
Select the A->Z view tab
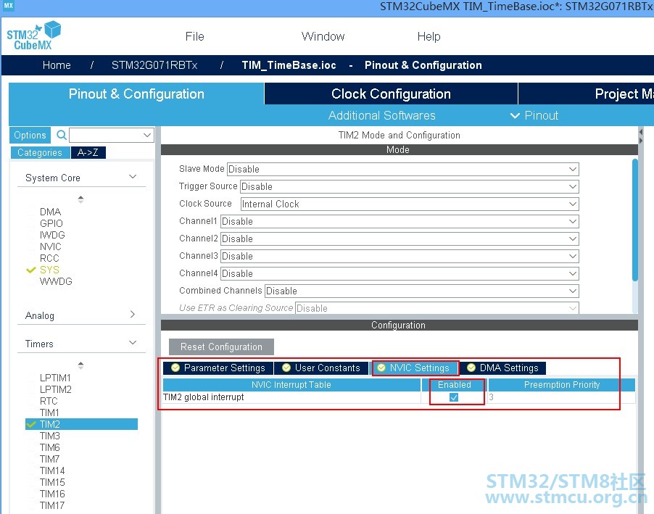[88, 153]
